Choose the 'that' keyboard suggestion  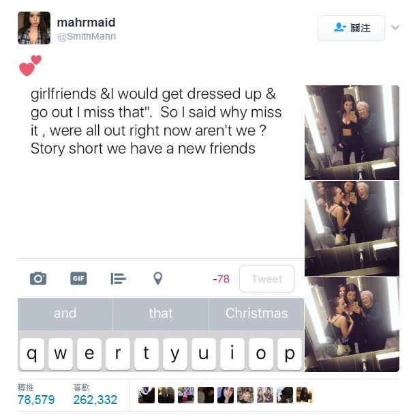161,314
